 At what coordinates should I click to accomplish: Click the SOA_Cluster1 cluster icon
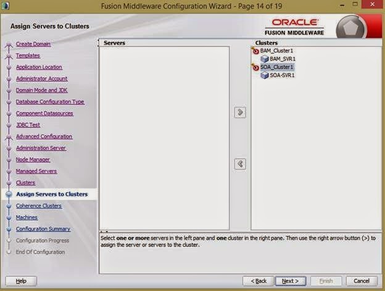(255, 67)
